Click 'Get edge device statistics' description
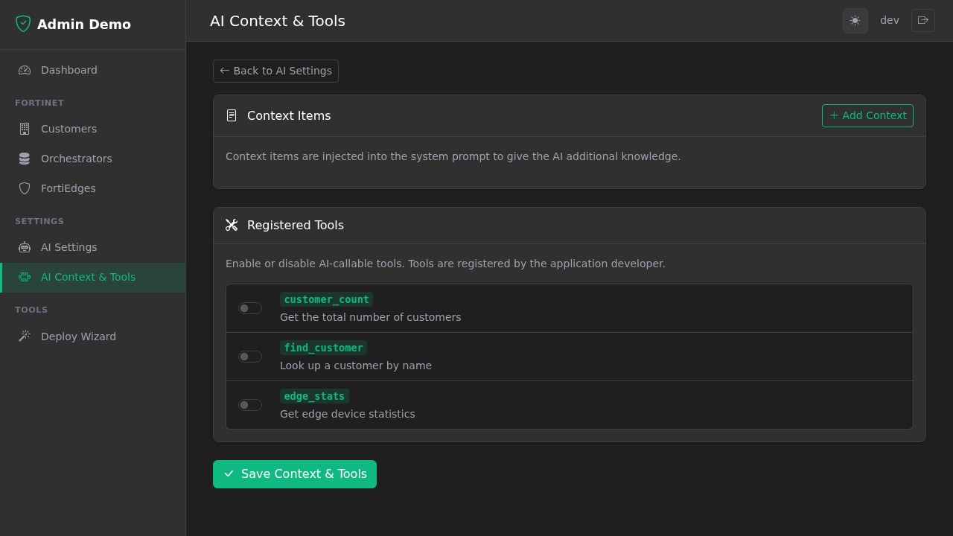Viewport: 953px width, 536px height. 348,414
